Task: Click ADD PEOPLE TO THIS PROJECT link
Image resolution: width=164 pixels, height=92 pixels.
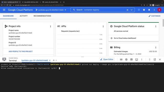Action: tap(20, 51)
